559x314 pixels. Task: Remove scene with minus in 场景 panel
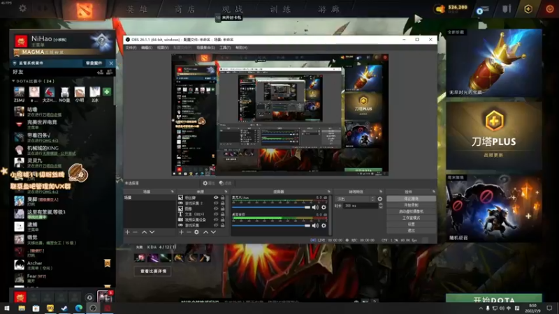tap(135, 232)
